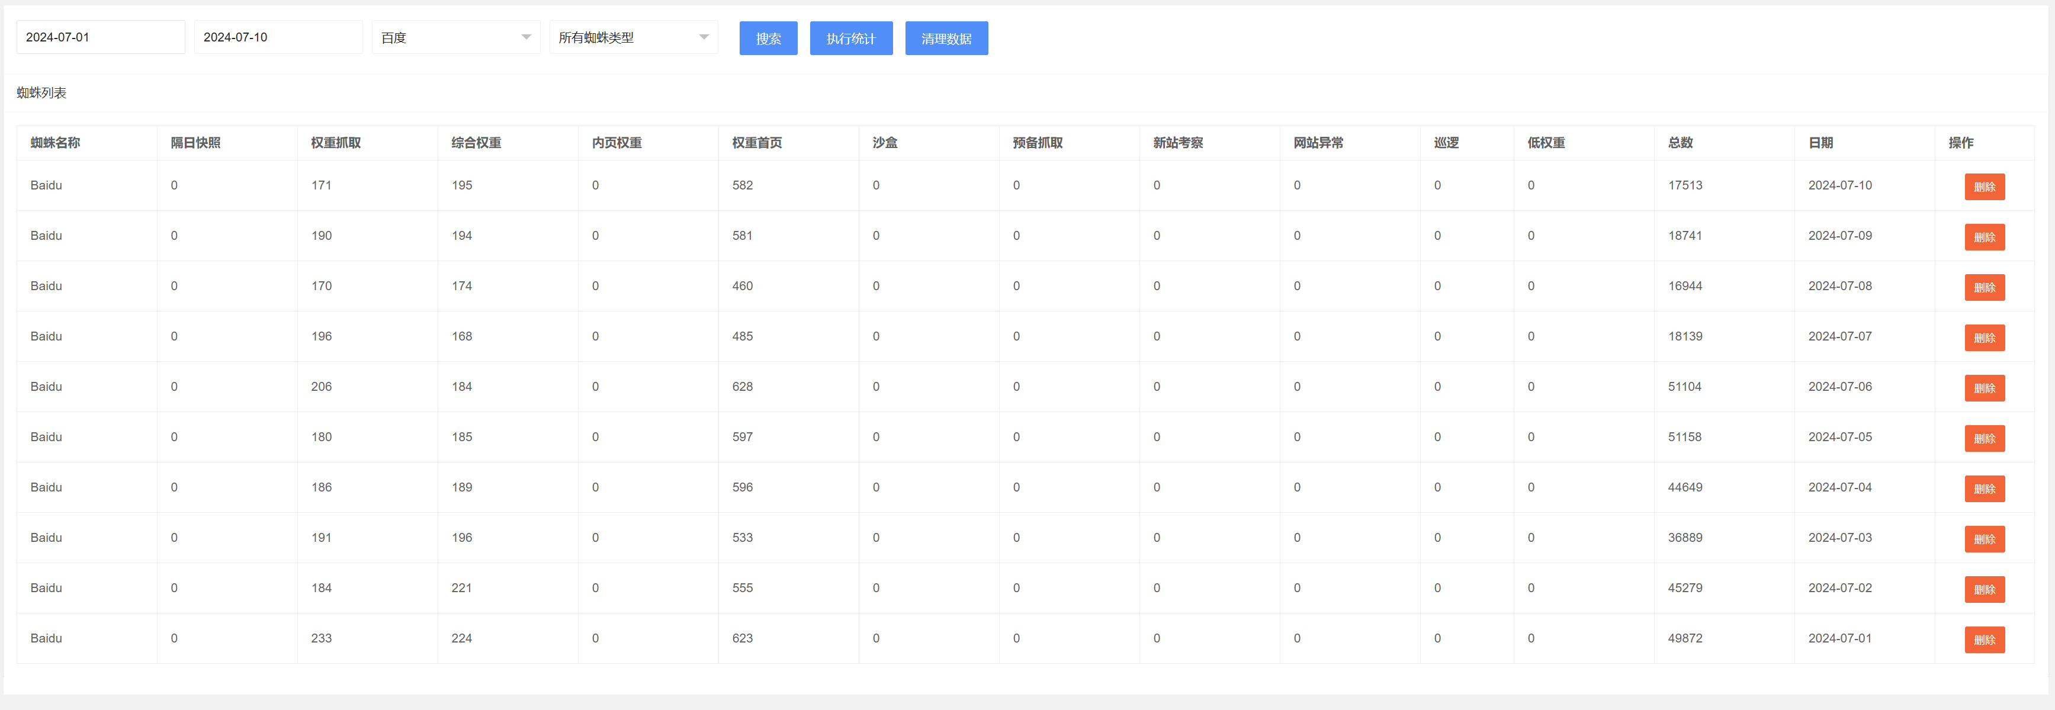Screen dimensions: 2055x710
Task: Click 权重首页 value 533
Action: coord(743,537)
